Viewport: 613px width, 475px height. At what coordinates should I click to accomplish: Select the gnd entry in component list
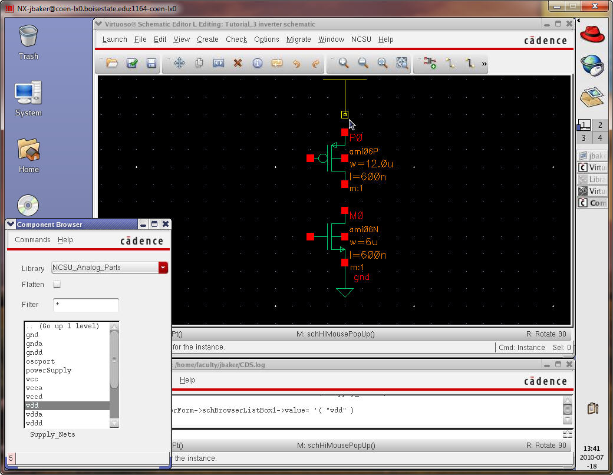pyautogui.click(x=32, y=335)
